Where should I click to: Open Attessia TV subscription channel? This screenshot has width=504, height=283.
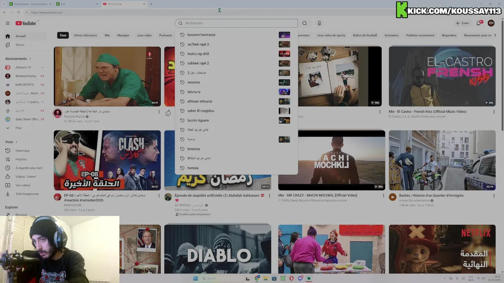point(24,67)
